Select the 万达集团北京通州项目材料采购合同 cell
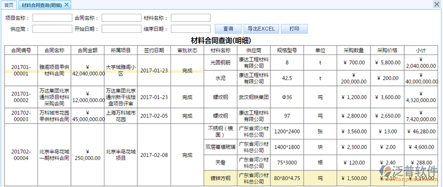This screenshot has width=443, height=187. click(x=54, y=97)
